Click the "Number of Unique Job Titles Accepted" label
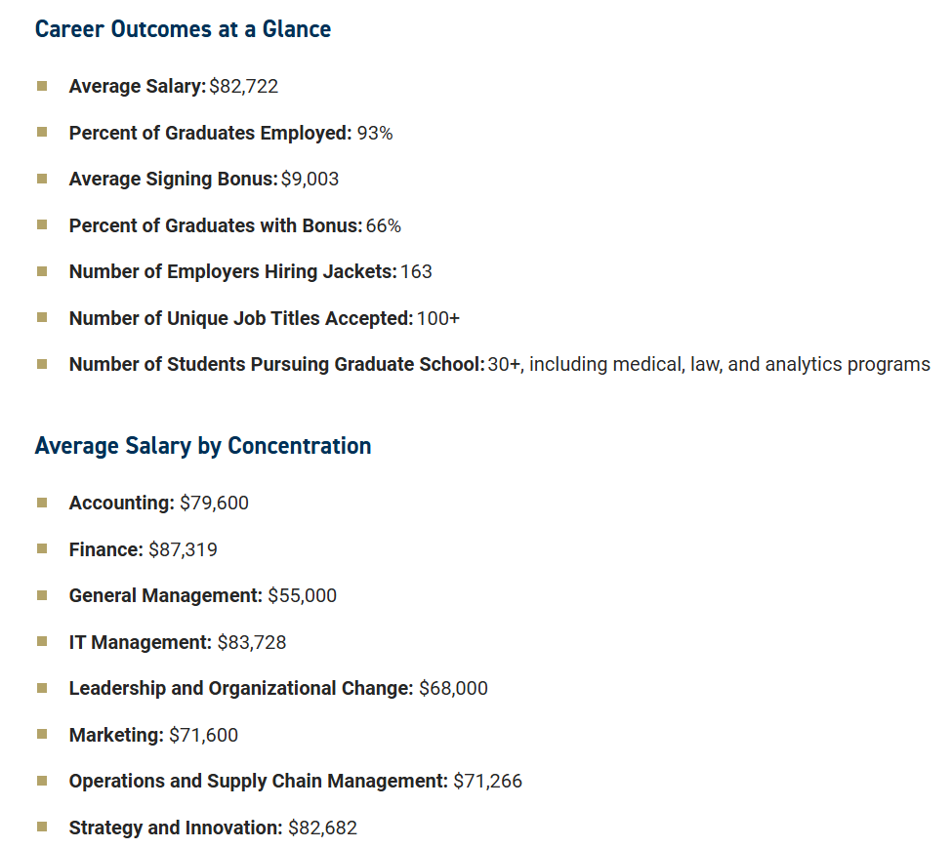 [240, 318]
